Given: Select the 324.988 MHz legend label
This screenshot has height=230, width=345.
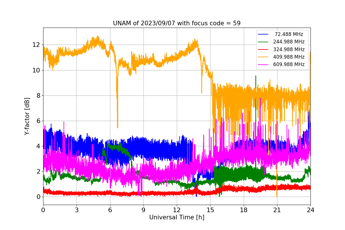Looking at the screenshot, I should [289, 49].
